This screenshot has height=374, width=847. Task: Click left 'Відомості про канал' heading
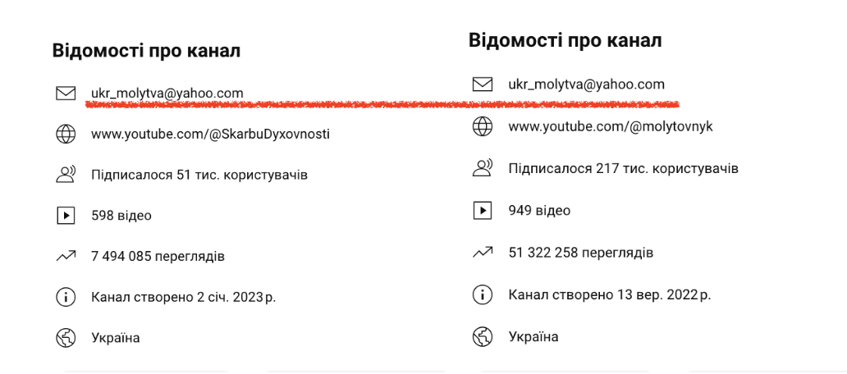pyautogui.click(x=146, y=51)
